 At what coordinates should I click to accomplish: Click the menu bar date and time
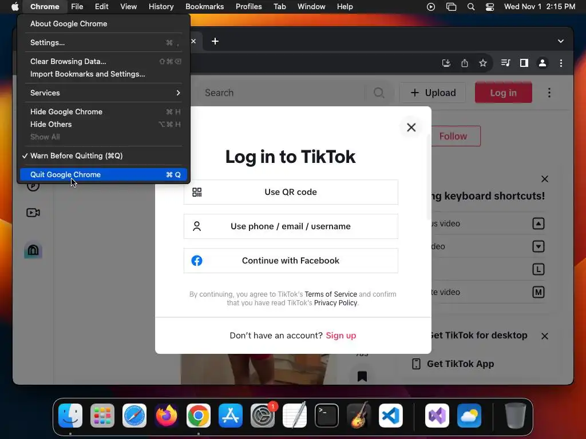coord(540,7)
